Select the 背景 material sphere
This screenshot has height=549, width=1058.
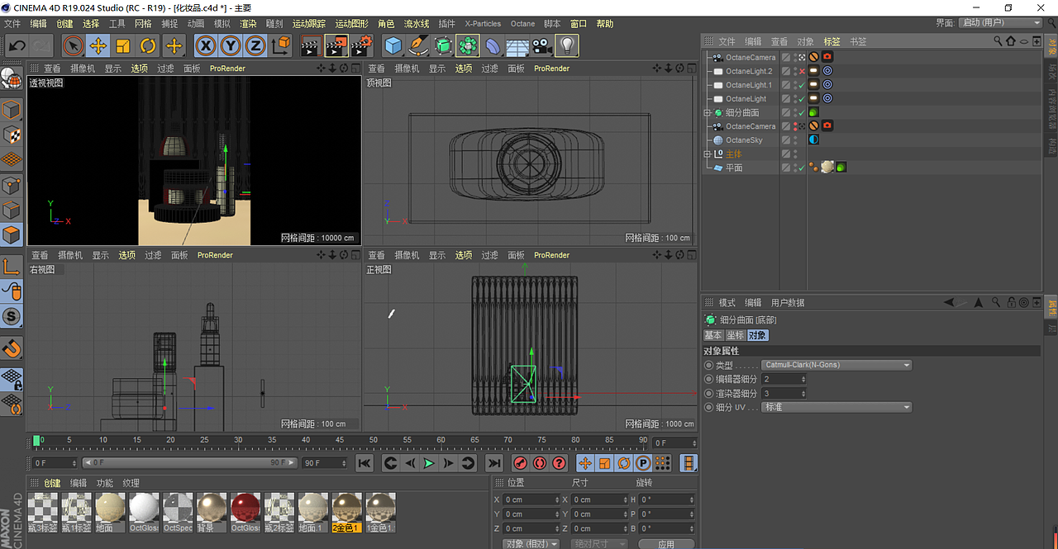click(212, 512)
